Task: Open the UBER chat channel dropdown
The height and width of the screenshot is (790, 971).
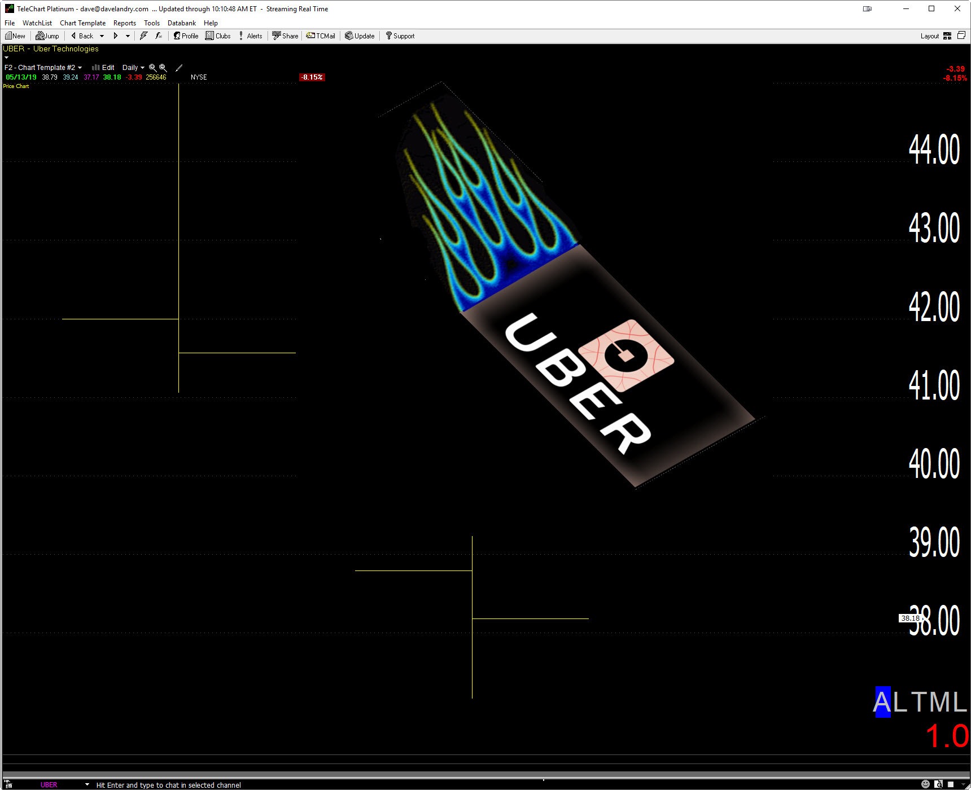Action: 87,784
